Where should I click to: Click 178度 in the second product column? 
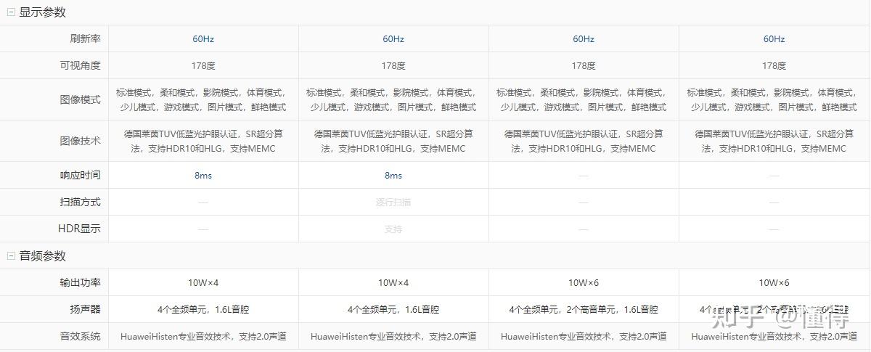tap(393, 65)
